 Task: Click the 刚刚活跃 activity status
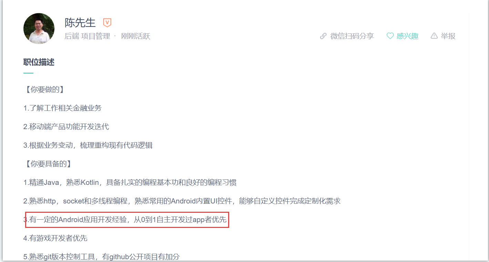click(x=136, y=36)
